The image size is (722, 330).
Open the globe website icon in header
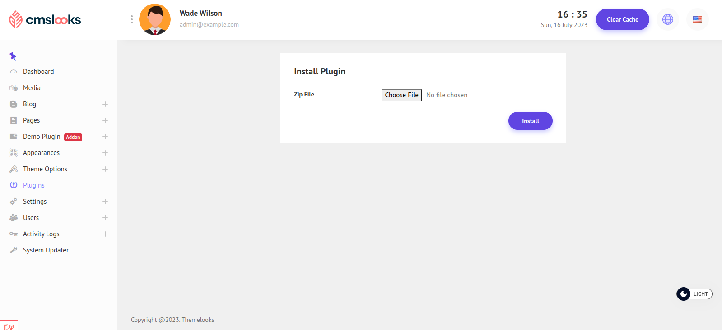(667, 19)
